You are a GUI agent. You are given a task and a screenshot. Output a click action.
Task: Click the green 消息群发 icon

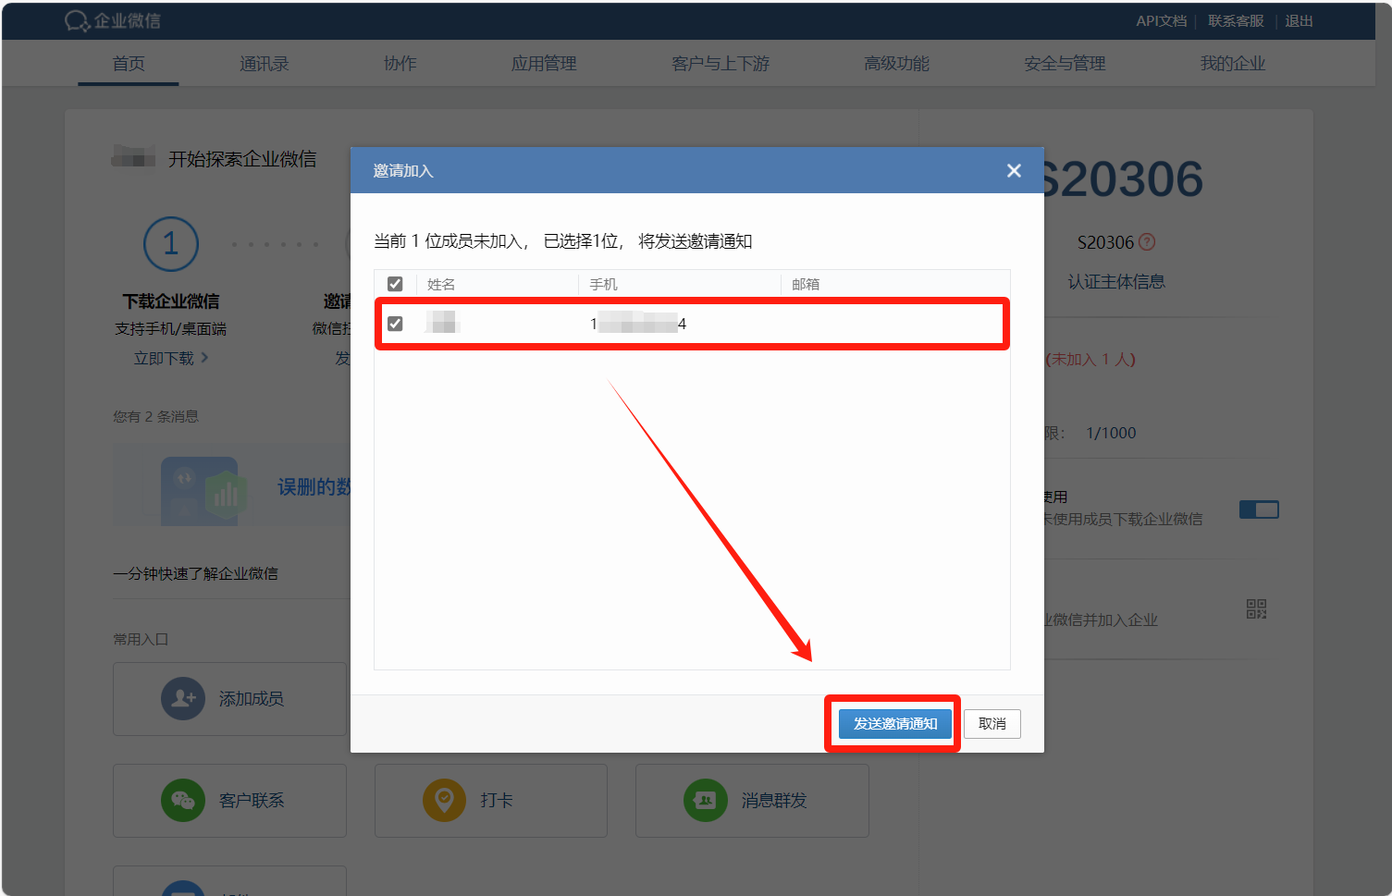[x=705, y=800]
